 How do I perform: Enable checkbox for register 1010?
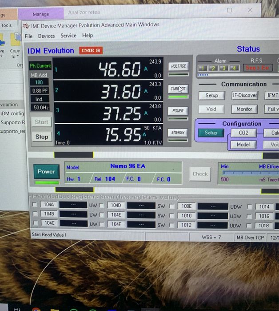(x=171, y=216)
